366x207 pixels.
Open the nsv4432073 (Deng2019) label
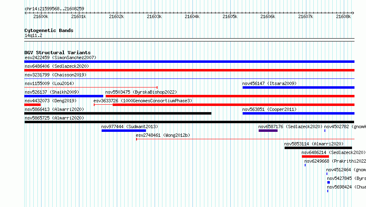(51, 101)
